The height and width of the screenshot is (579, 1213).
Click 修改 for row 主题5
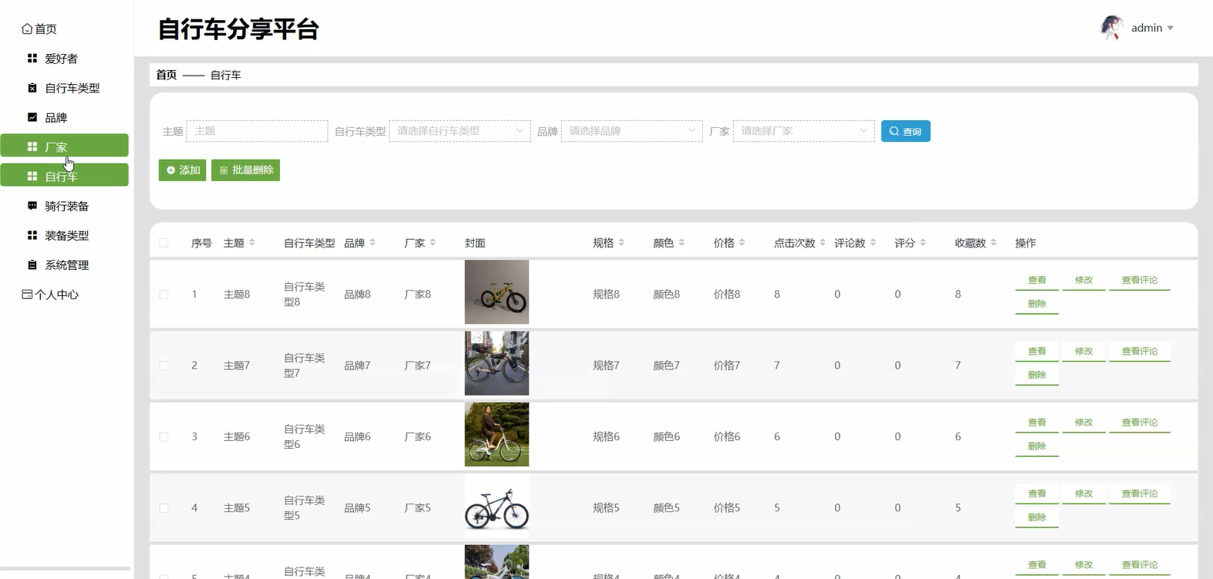pyautogui.click(x=1084, y=493)
